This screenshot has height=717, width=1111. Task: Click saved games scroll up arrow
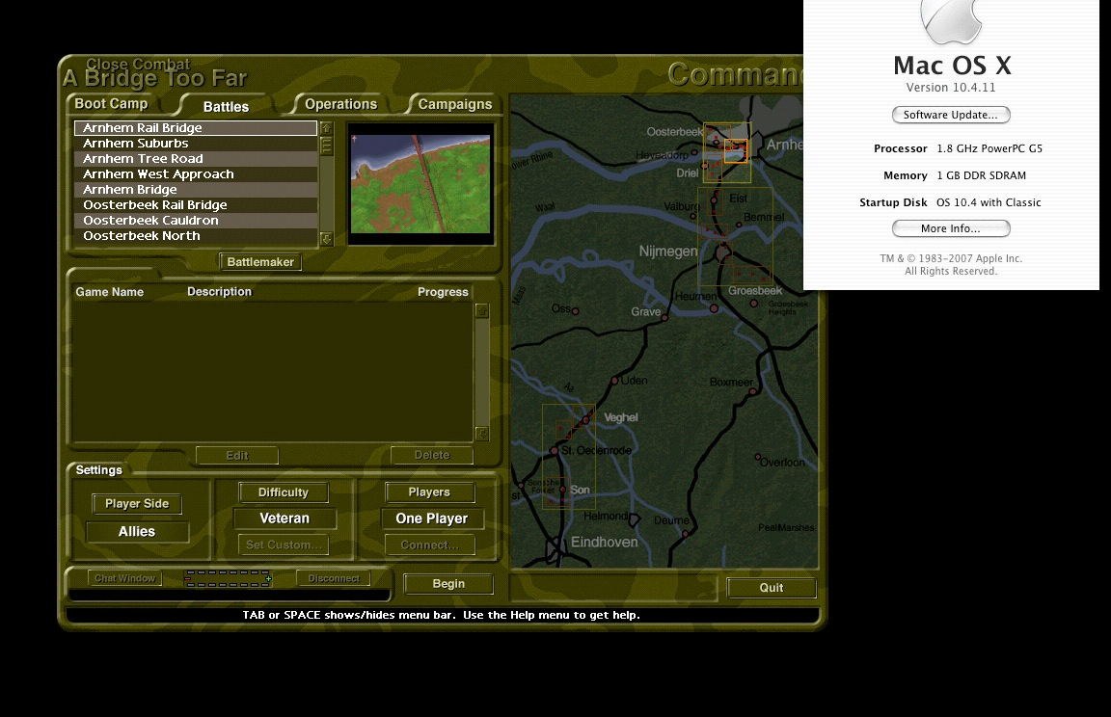(482, 310)
